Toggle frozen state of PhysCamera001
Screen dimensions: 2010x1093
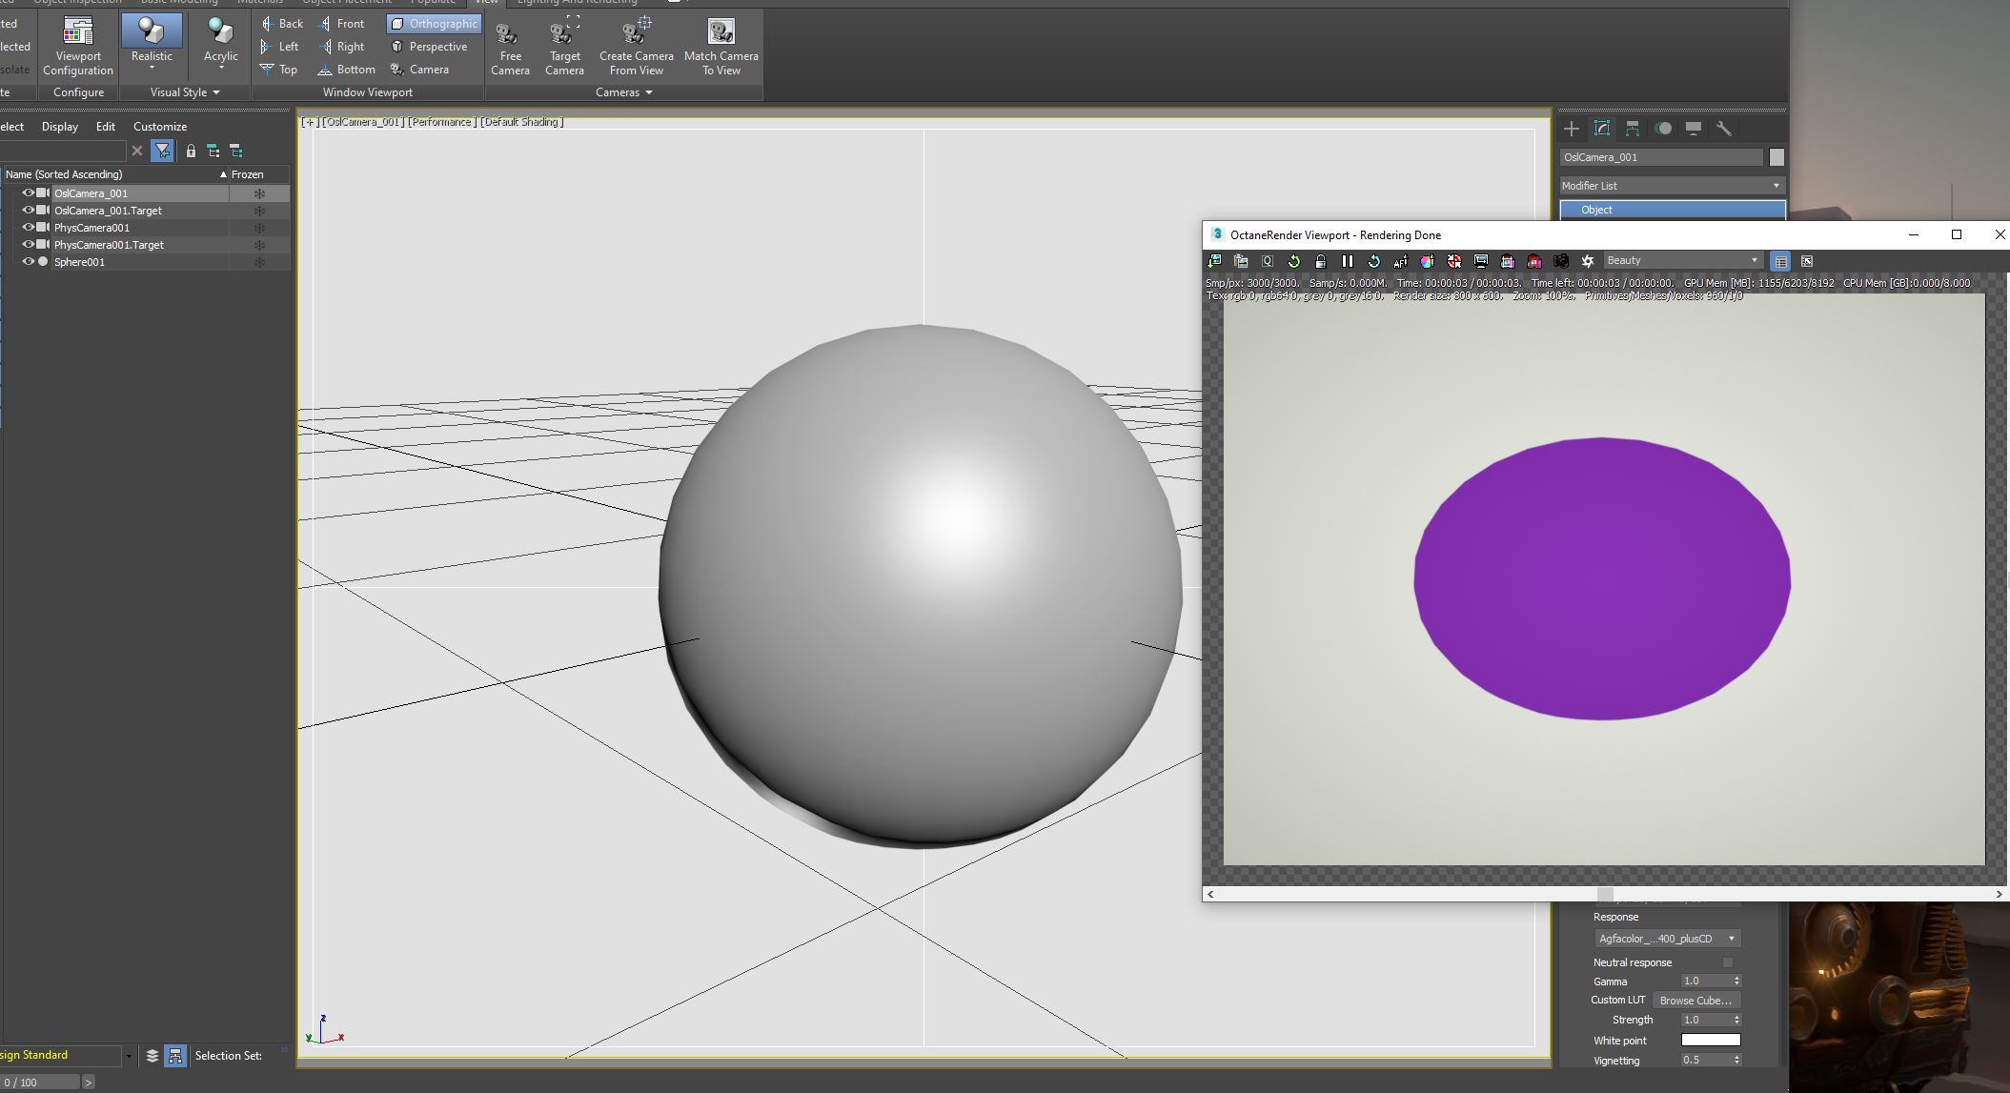coord(259,228)
